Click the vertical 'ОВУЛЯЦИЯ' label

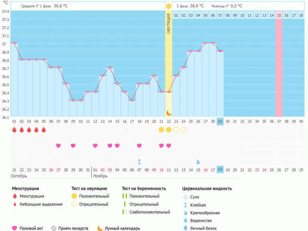tap(169, 23)
